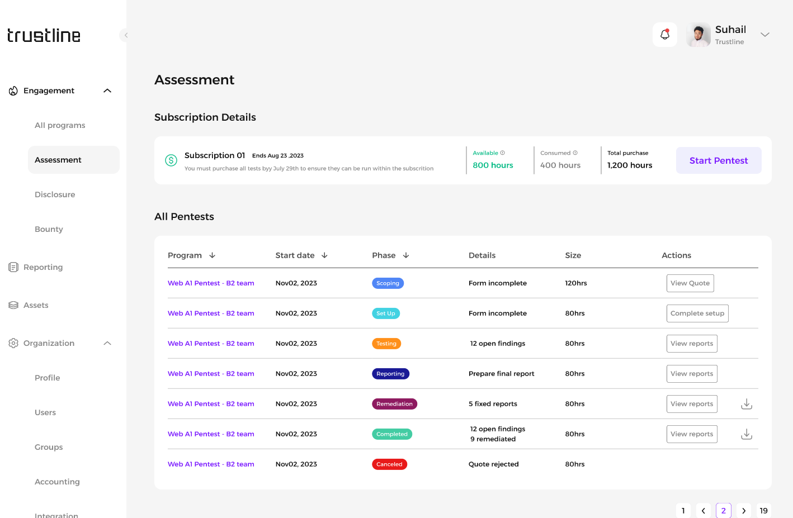Collapse the sidebar with the arrow handle
Image resolution: width=793 pixels, height=518 pixels.
[125, 35]
